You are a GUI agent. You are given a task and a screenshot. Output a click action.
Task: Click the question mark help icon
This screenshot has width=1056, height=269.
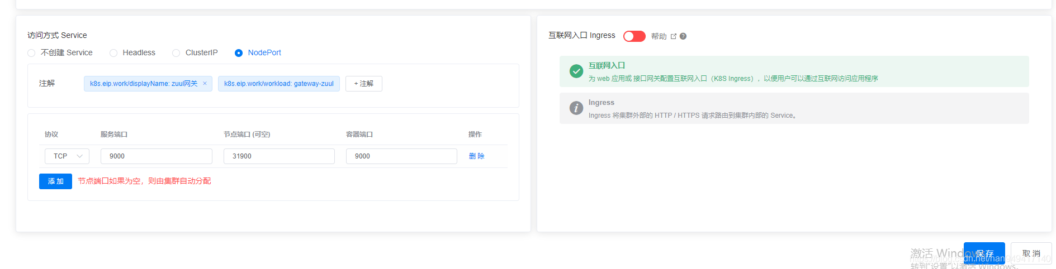(683, 36)
